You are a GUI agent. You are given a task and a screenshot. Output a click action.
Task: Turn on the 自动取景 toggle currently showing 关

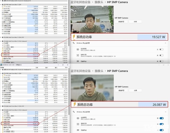(x=161, y=49)
